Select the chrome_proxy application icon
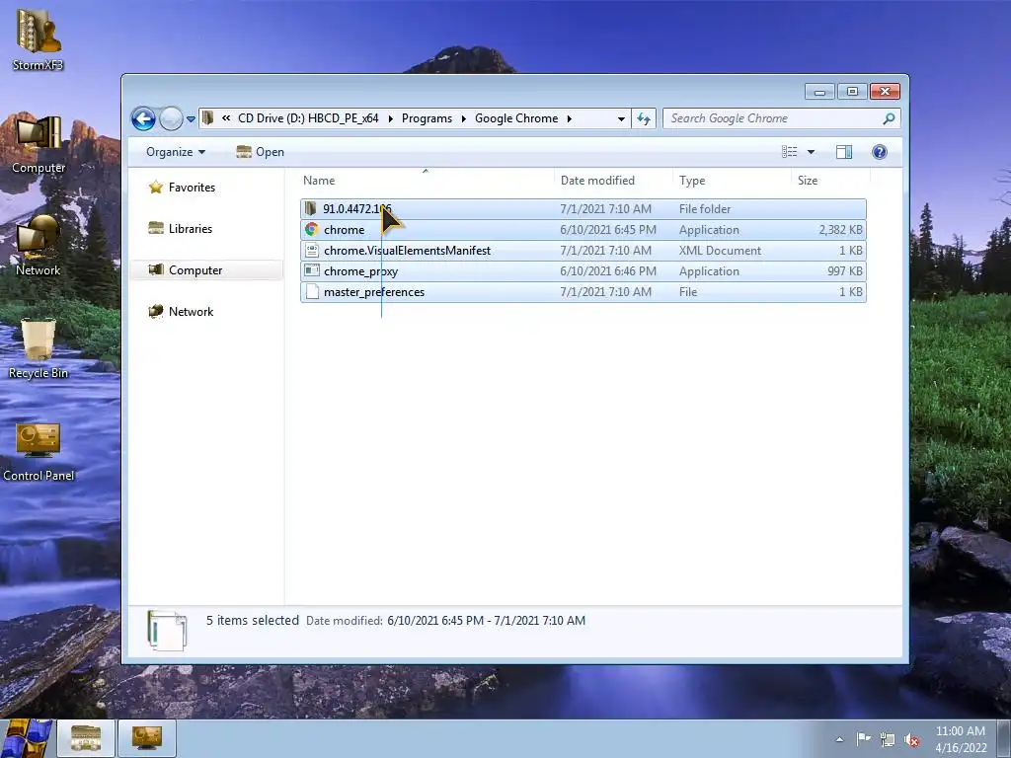The image size is (1011, 758). 311,270
